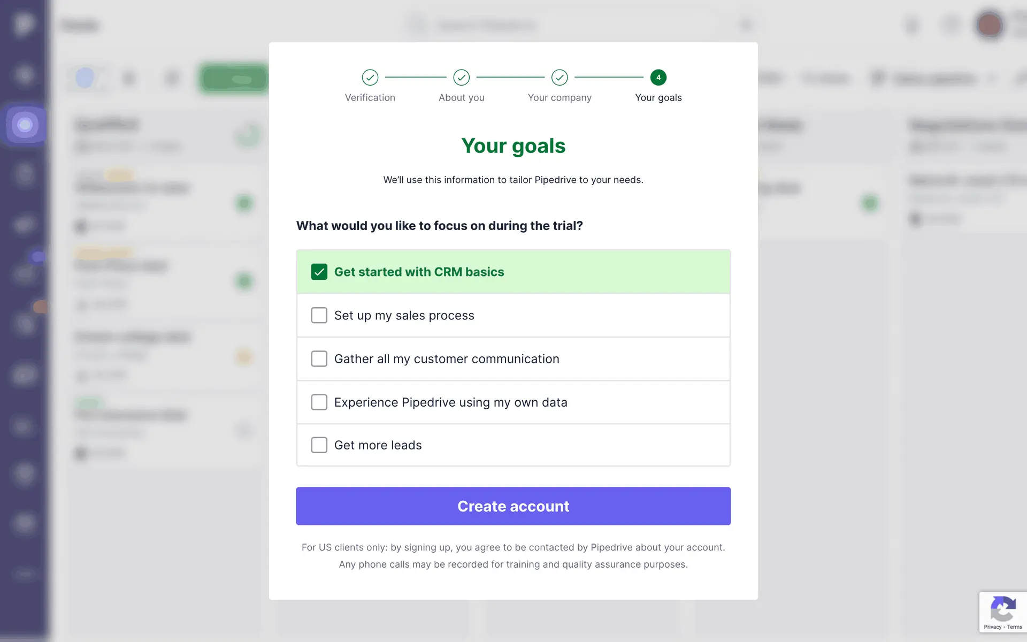
Task: Open the reCAPTCHA Terms link
Action: coord(1015,627)
